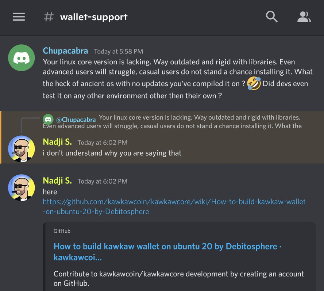Select the "here" message text
Screen dimensions: 324x291
(50, 192)
